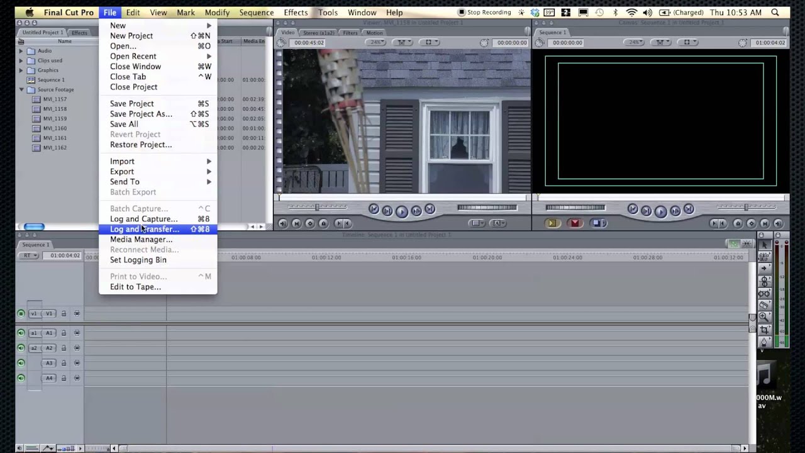
Task: Open Canvas zoom percentage pop-up
Action: tap(635, 42)
